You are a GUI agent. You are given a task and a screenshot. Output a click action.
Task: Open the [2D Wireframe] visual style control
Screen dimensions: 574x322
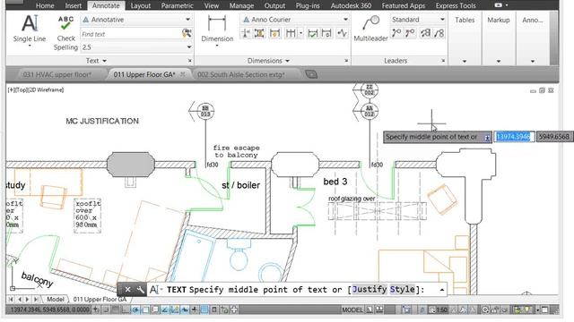(x=46, y=89)
